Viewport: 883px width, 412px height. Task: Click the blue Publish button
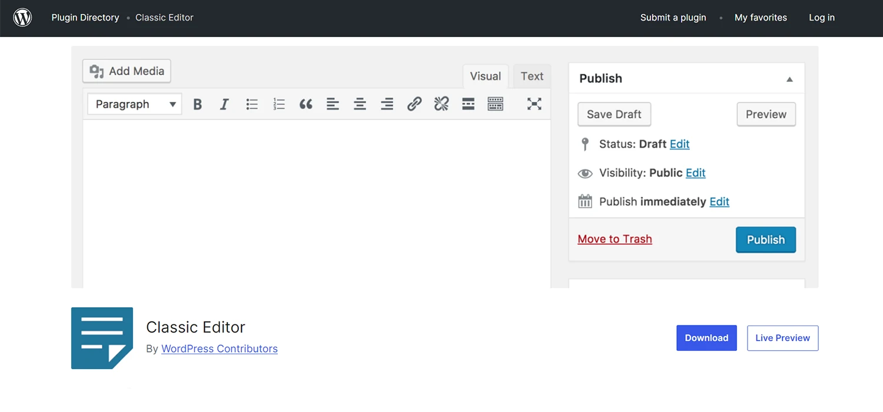(766, 240)
